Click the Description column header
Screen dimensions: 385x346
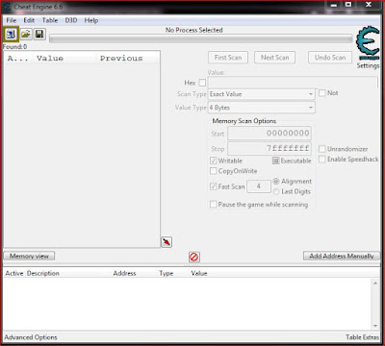pyautogui.click(x=43, y=273)
